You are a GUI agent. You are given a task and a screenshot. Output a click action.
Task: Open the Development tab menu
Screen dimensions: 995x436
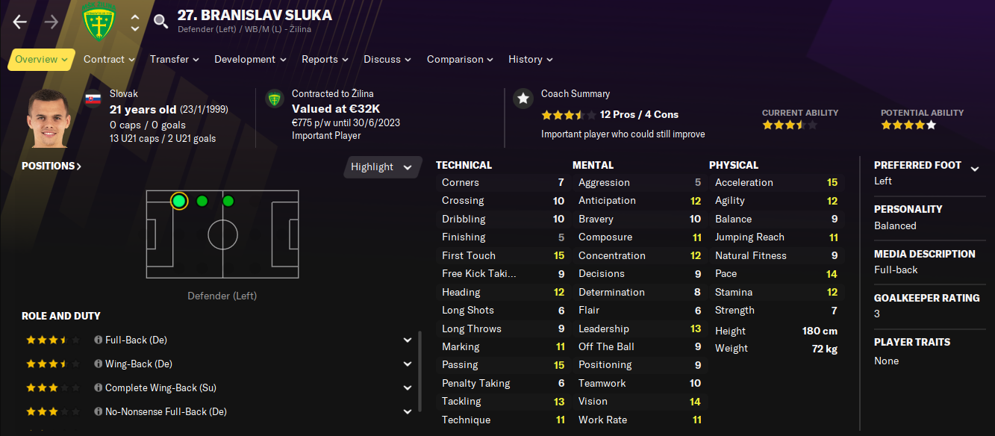[x=250, y=59]
